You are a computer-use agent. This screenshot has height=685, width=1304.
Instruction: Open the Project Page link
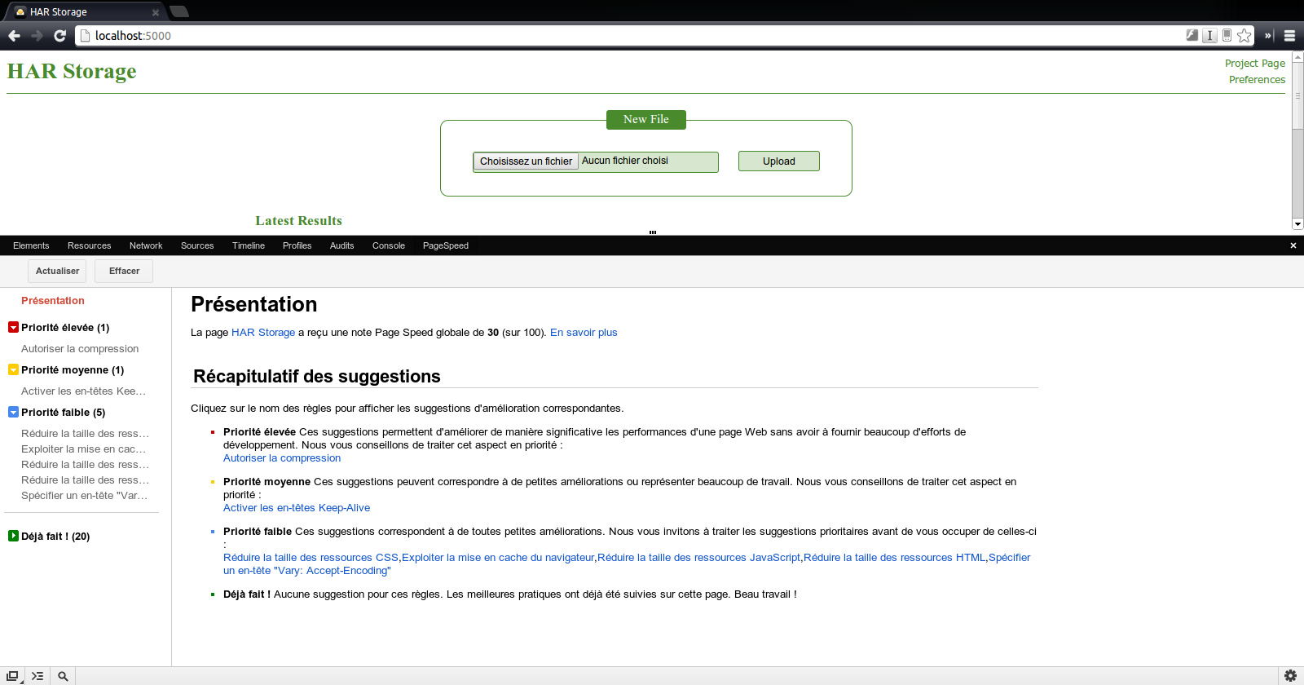(x=1255, y=63)
